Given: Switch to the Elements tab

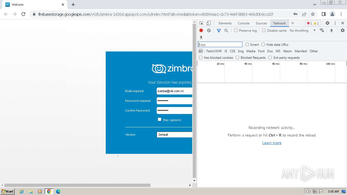Looking at the screenshot, I should 225,23.
